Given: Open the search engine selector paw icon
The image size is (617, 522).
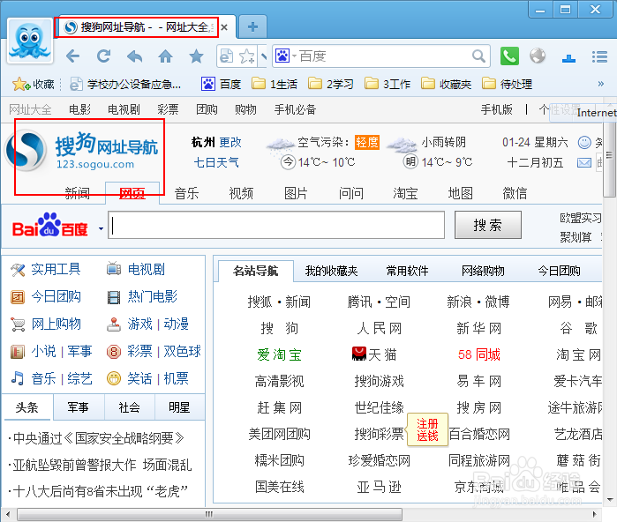Looking at the screenshot, I should pyautogui.click(x=285, y=56).
